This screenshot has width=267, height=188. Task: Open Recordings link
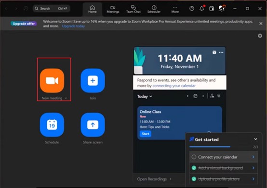pyautogui.click(x=154, y=179)
